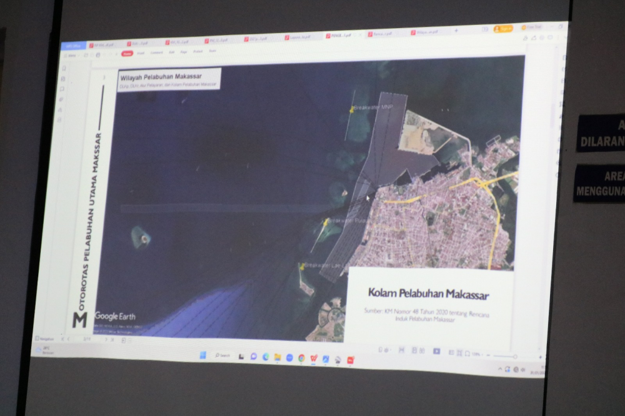The width and height of the screenshot is (625, 416).
Task: Click the WPS Office home tab
Action: coord(74,46)
